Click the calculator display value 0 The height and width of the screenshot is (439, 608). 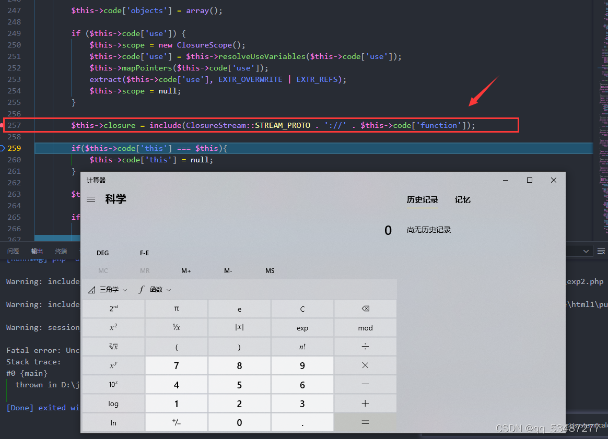388,231
